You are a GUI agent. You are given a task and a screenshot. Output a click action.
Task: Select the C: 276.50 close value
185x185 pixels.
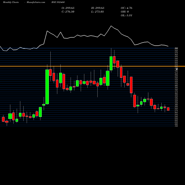(68, 12)
